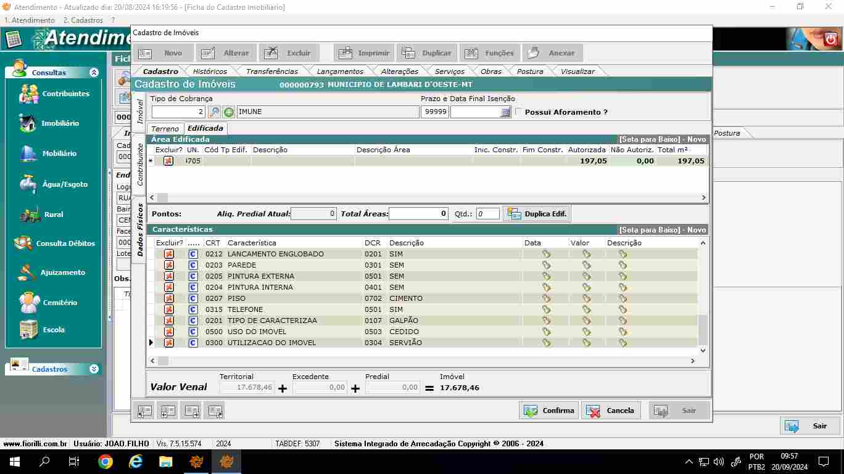Switch to the Históricos tab
The width and height of the screenshot is (844, 474).
(210, 72)
